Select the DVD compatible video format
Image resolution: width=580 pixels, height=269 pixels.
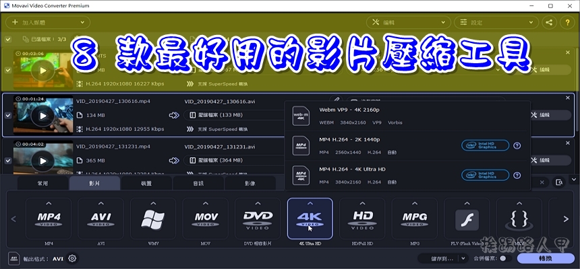pos(258,219)
